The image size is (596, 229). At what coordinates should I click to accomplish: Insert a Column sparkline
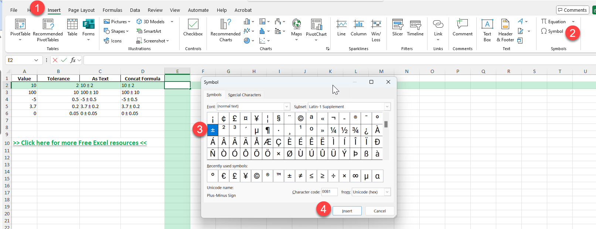click(x=358, y=28)
